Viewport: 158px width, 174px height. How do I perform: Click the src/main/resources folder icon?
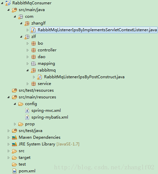click(x=14, y=97)
